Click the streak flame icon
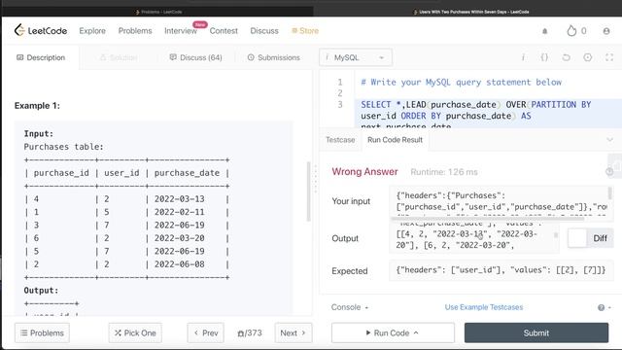The width and height of the screenshot is (622, 350). pos(571,30)
